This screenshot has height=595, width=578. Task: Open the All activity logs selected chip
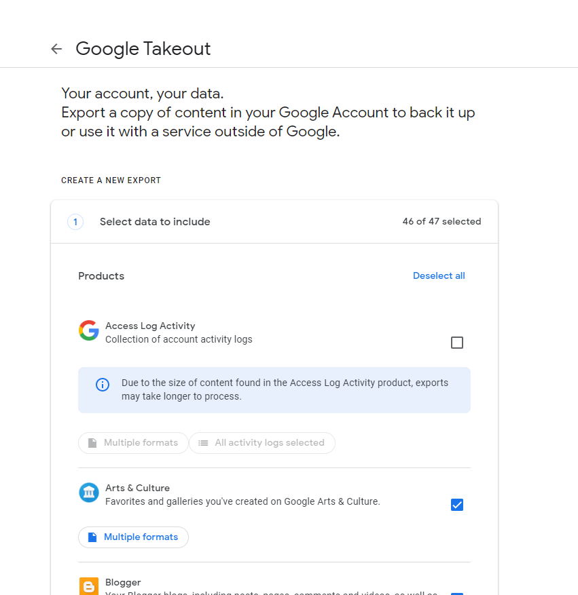(262, 443)
